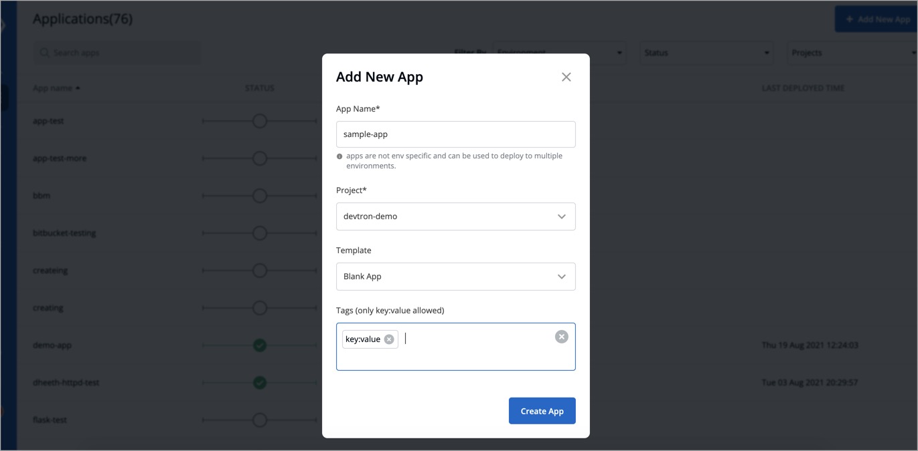Clear all tags with the circular X icon
Screen dimensions: 918x451
coord(561,337)
